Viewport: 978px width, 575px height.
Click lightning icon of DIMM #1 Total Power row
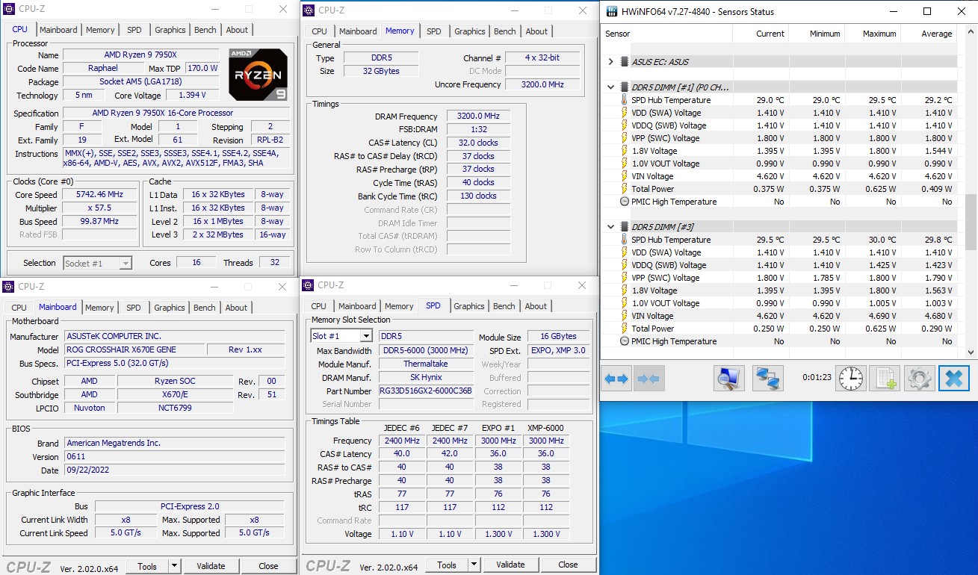click(624, 189)
